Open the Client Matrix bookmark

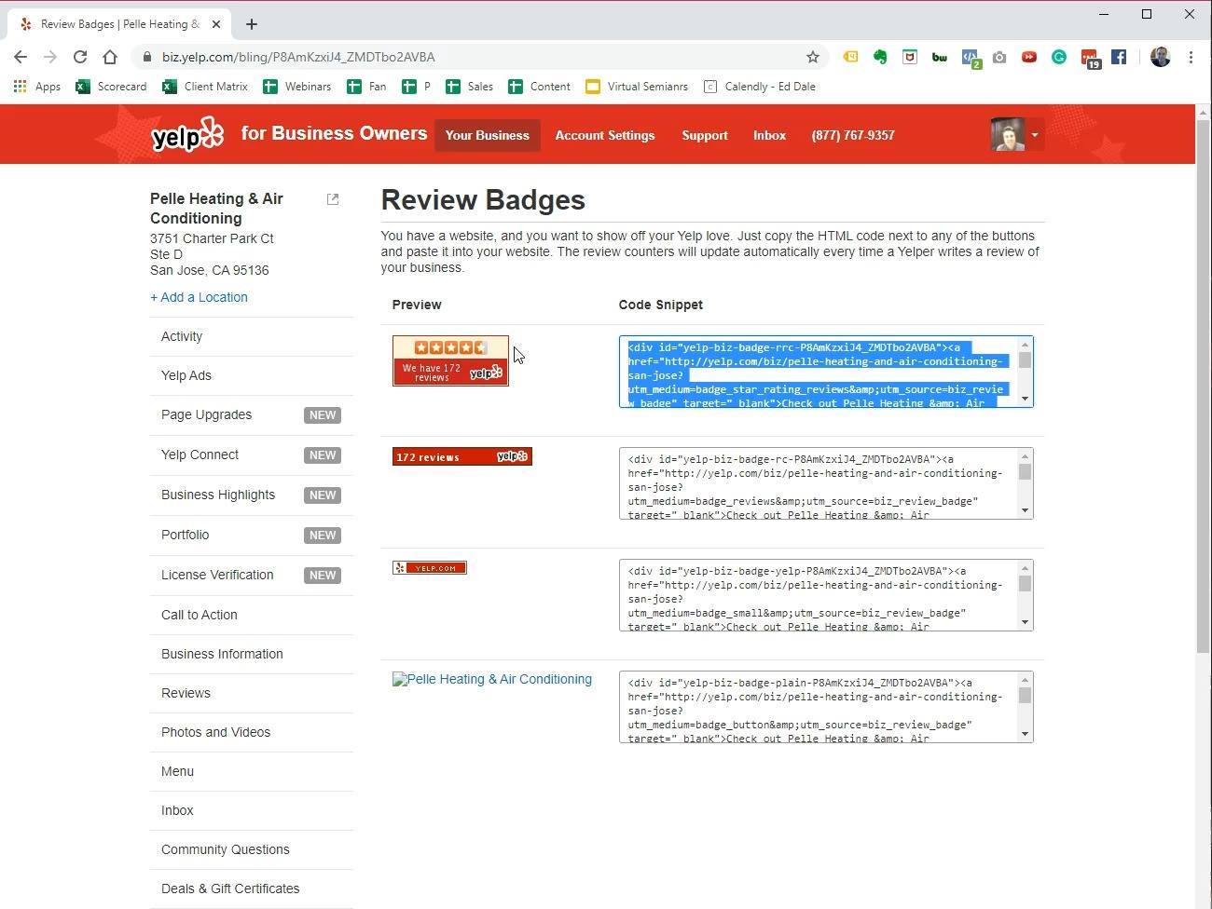tap(205, 87)
